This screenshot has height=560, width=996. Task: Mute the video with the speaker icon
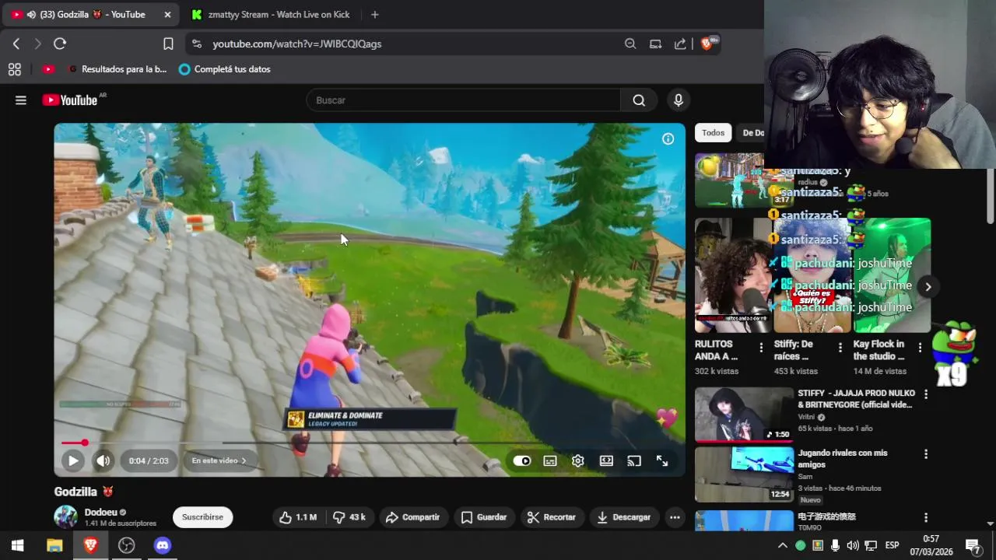pyautogui.click(x=103, y=460)
